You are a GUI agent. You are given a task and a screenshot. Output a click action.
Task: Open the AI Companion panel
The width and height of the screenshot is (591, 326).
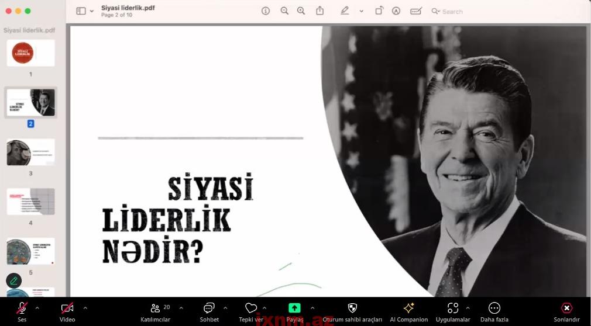point(408,311)
